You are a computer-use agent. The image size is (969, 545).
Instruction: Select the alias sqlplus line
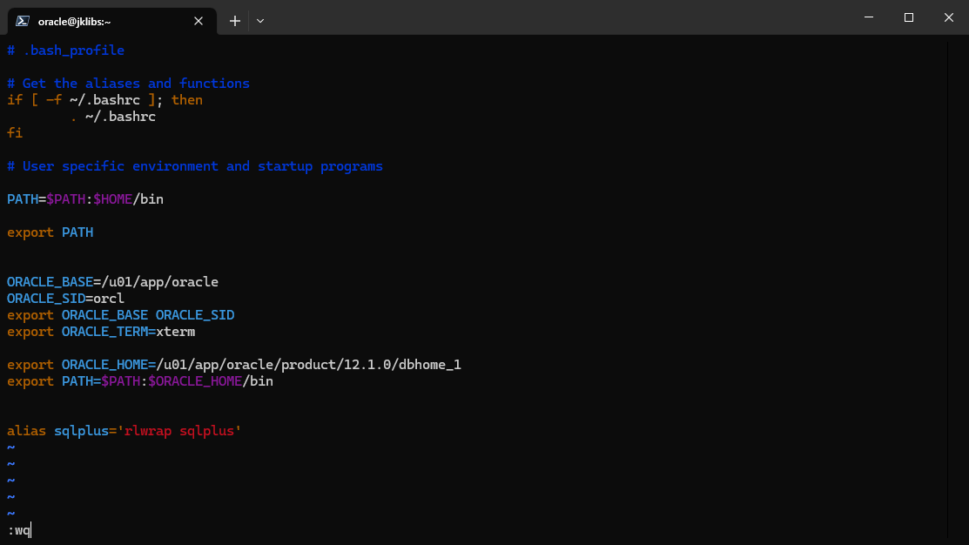pos(122,430)
